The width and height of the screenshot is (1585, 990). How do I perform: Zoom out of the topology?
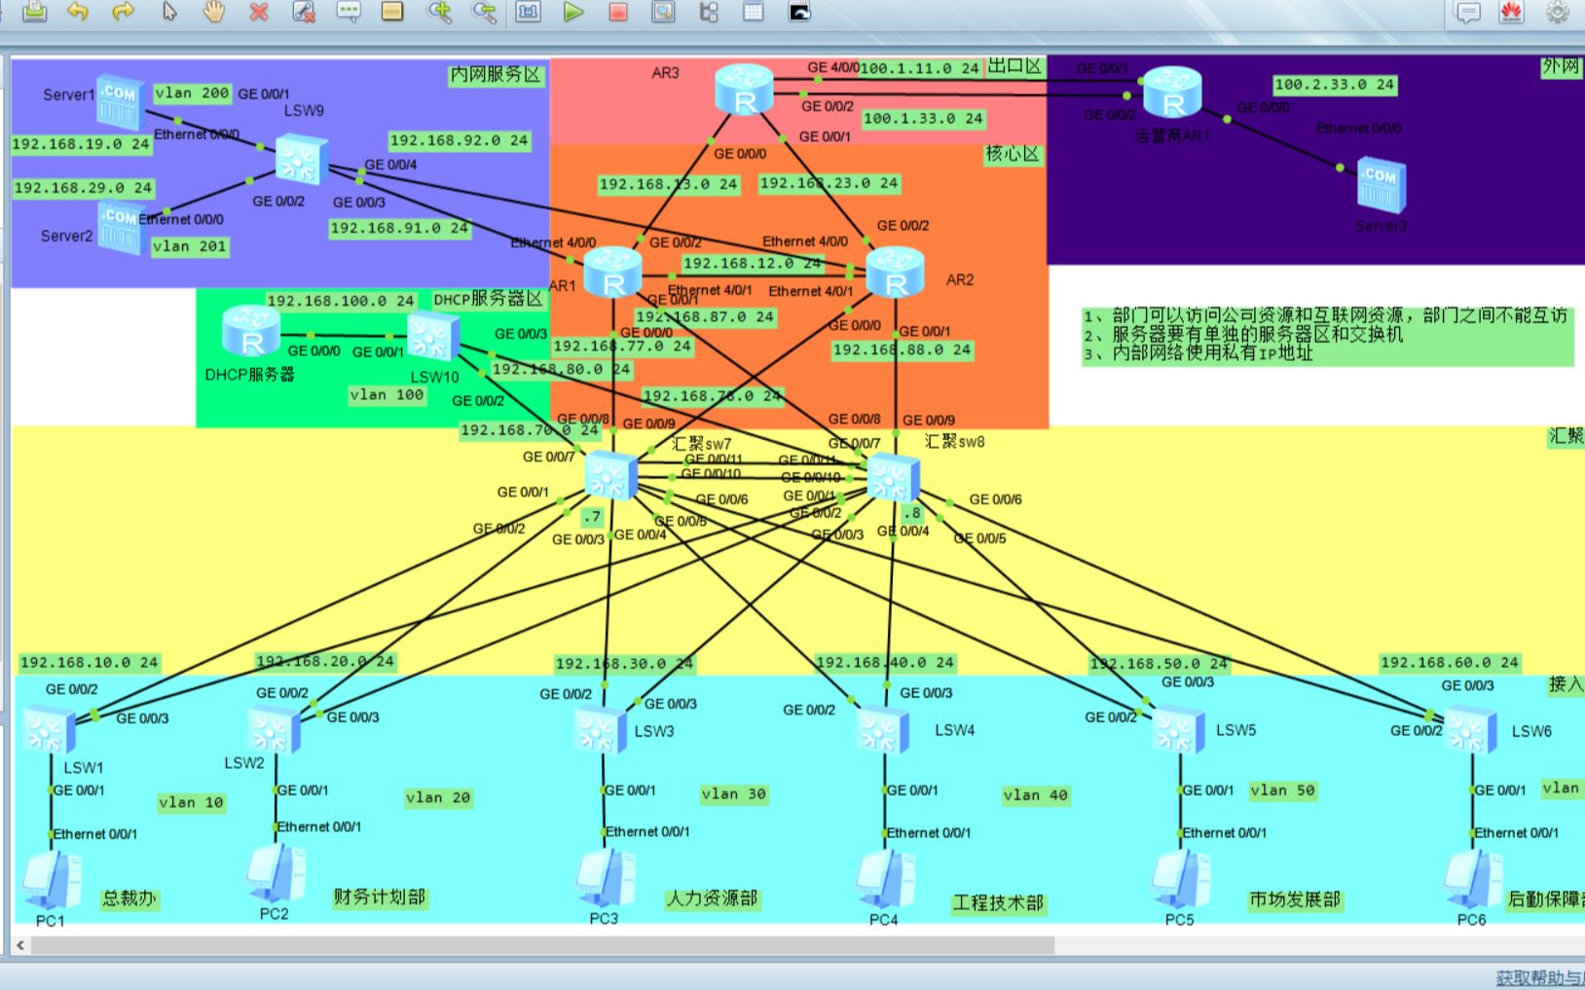pos(484,12)
